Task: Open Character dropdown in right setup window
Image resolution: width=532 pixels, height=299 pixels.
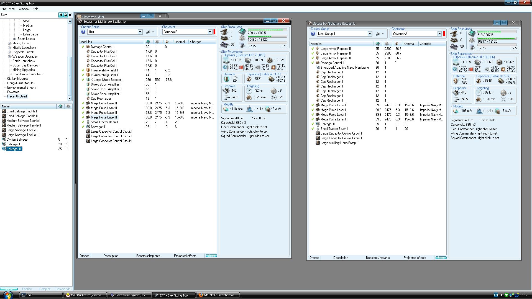Action: point(439,34)
